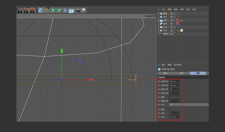Viewport: 225px width, 132px height.
Task: Switch to the 基本 tab
Action: pos(165,73)
